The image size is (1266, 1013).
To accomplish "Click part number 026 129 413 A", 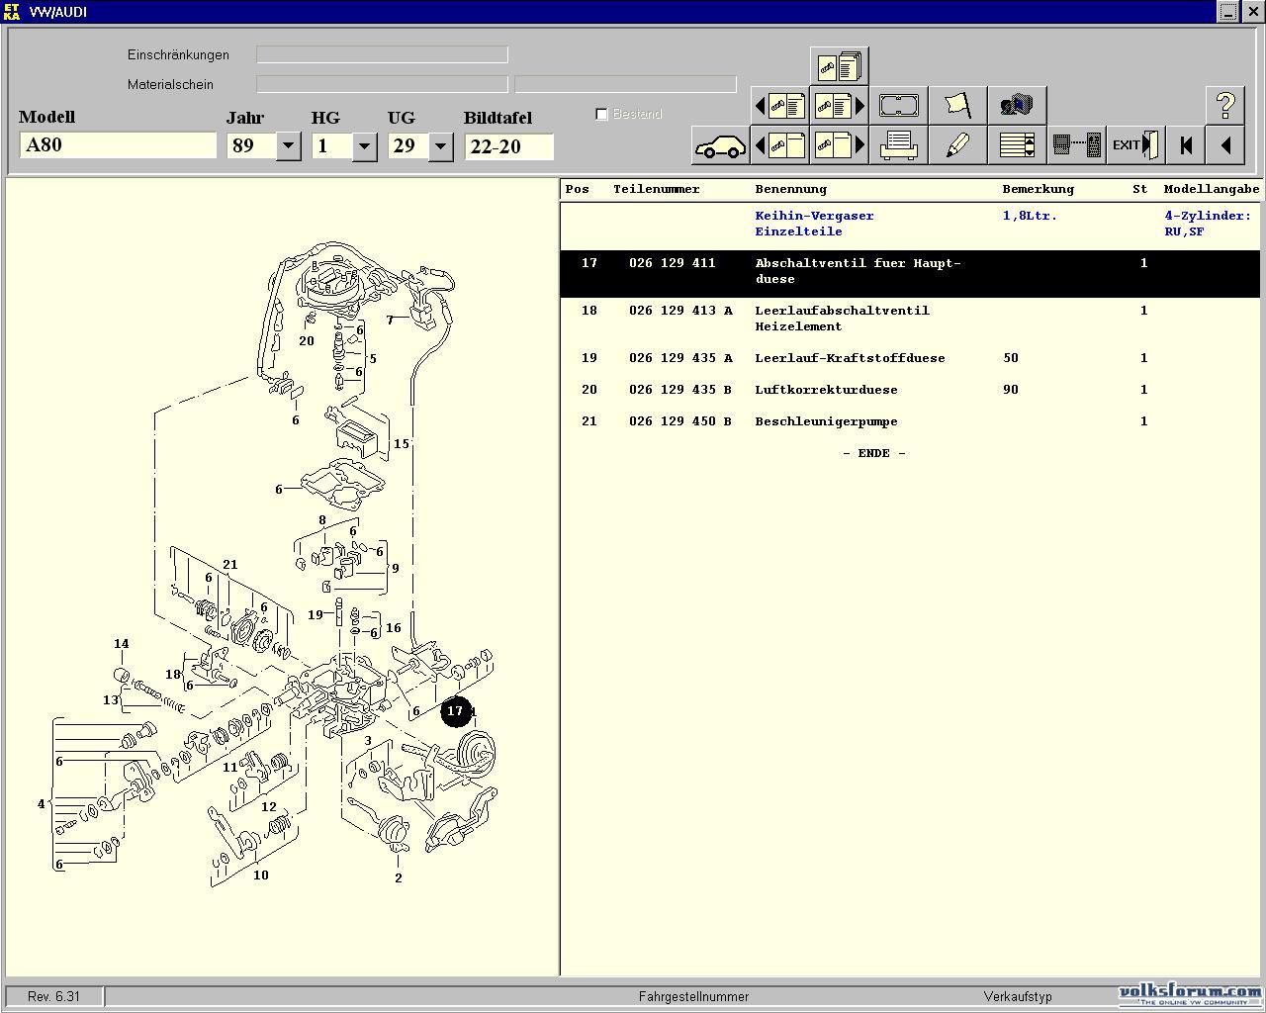I will 680,311.
